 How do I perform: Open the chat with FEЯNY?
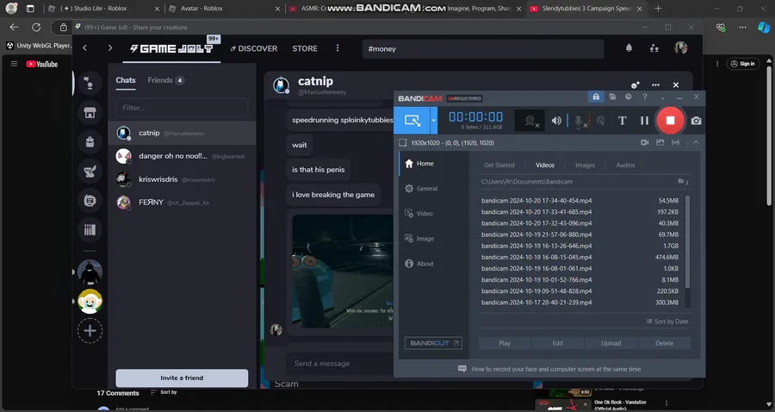point(182,203)
